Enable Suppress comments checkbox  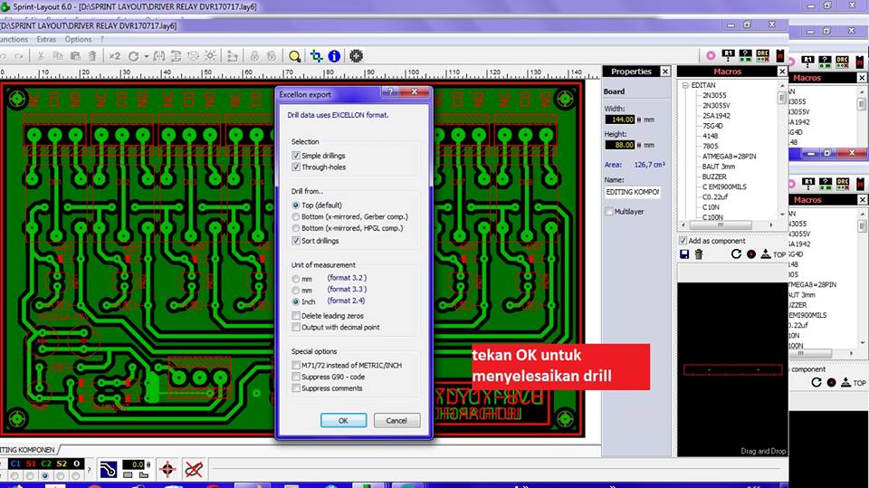296,388
